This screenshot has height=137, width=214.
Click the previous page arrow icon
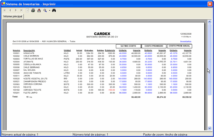pyautogui.click(x=10, y=11)
